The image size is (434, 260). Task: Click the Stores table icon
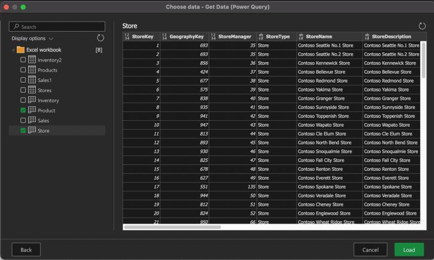[32, 90]
